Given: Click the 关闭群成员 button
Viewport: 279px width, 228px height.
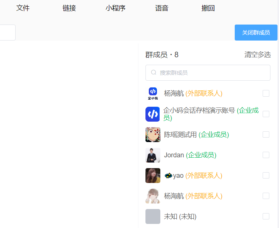Looking at the screenshot, I should pos(256,33).
